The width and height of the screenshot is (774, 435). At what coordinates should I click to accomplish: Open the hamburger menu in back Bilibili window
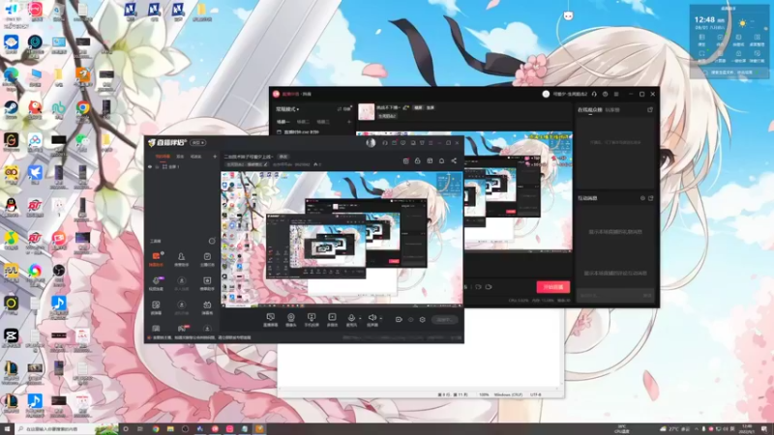click(x=616, y=94)
